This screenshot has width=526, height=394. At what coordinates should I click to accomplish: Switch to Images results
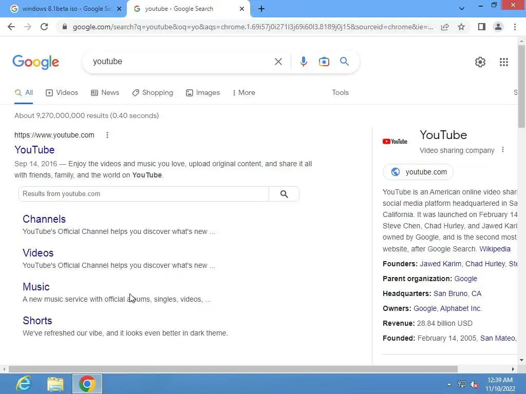click(x=203, y=93)
